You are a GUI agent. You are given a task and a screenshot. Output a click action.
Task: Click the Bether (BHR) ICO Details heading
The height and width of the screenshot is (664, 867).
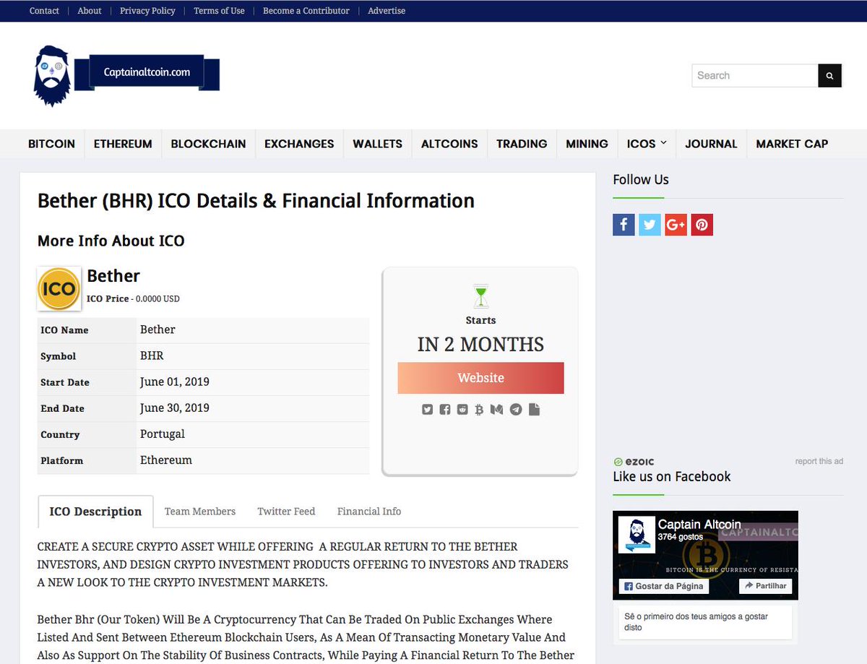(256, 201)
